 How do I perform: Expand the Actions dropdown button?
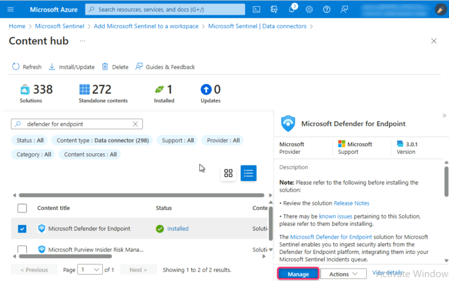[343, 274]
